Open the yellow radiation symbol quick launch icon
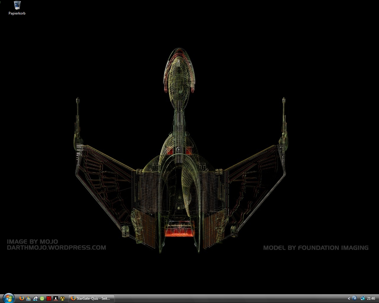 [x=62, y=299]
